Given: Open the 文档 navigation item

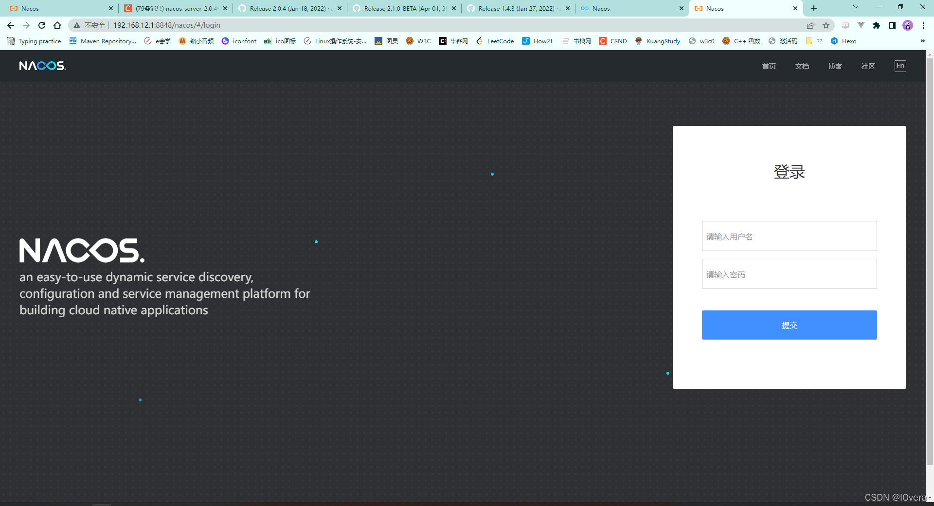Looking at the screenshot, I should pos(802,66).
